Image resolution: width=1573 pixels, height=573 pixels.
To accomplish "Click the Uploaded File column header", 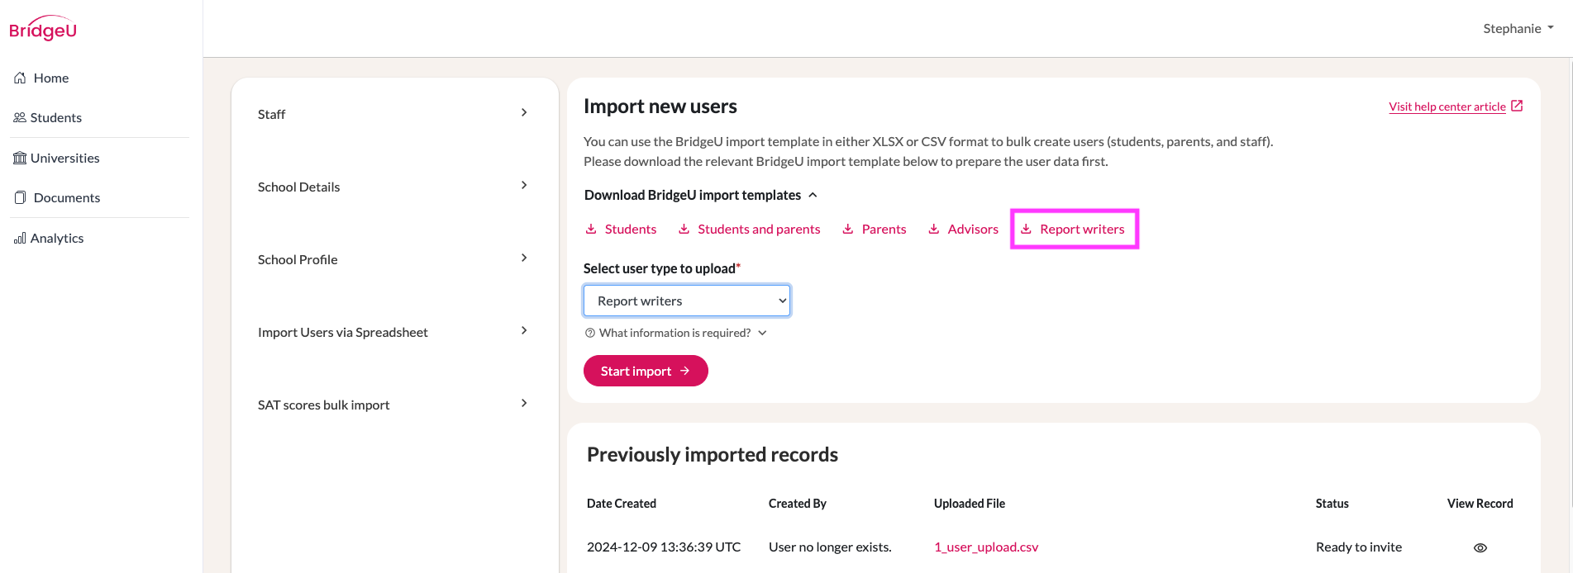I will [x=970, y=504].
